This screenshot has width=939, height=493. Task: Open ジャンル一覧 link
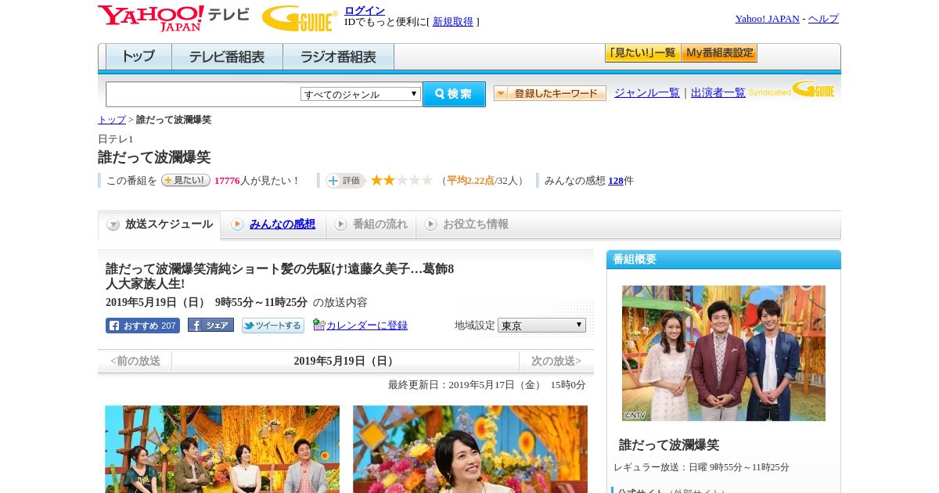coord(647,93)
